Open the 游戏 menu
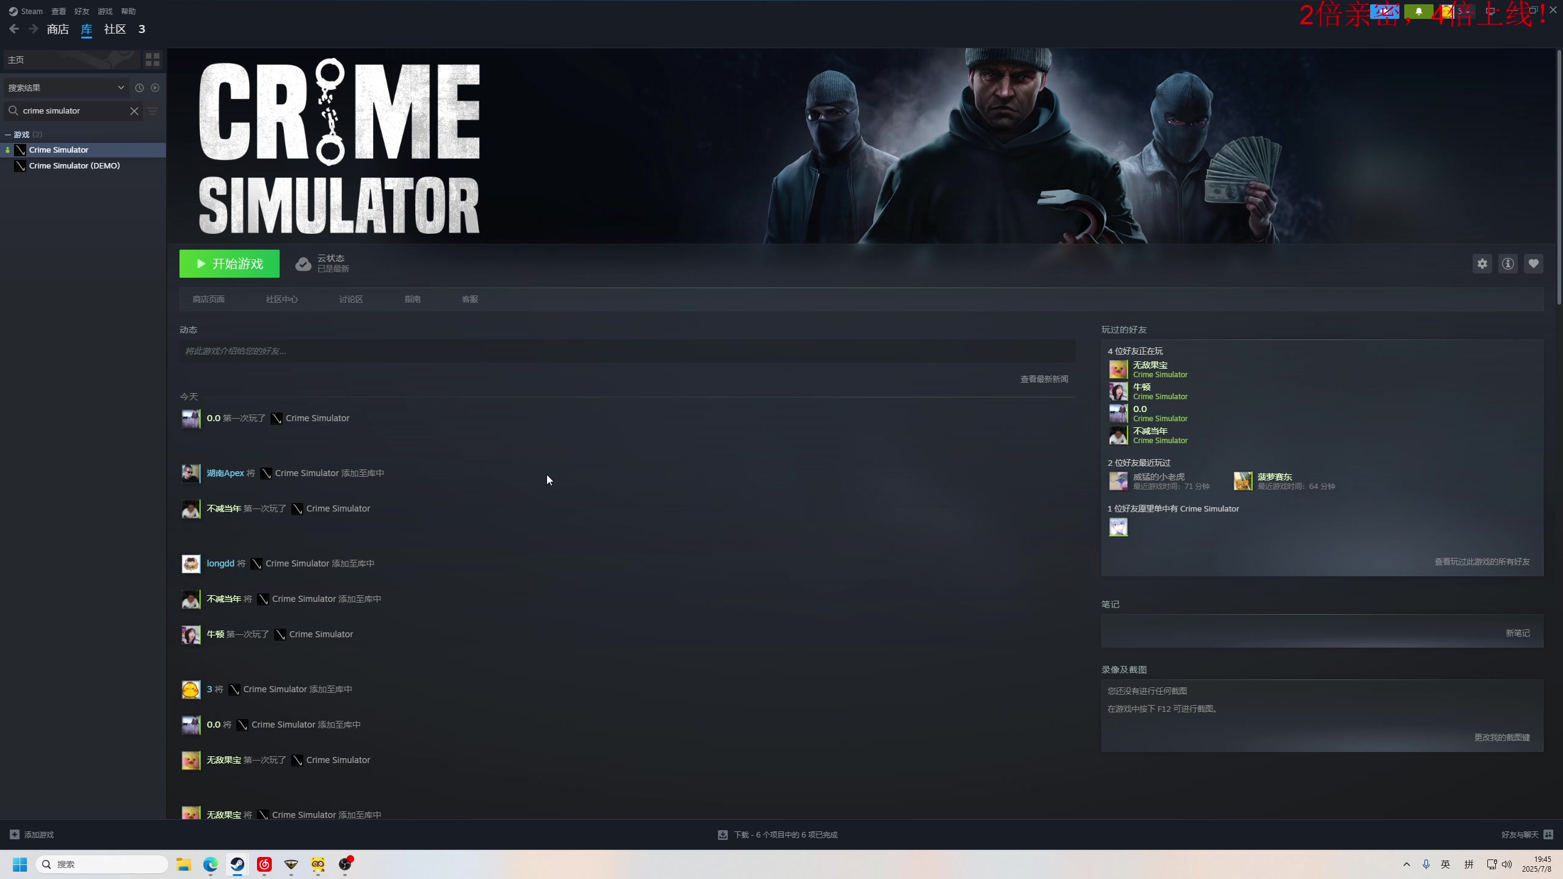 point(105,11)
